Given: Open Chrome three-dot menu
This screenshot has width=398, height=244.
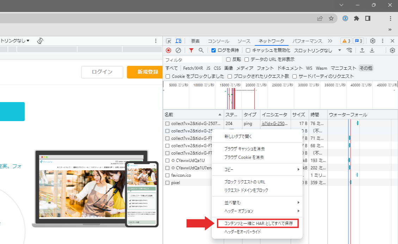Looking at the screenshot, I should 390,18.
